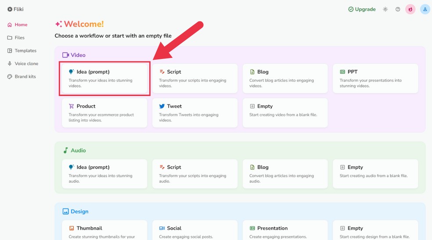Select the Voice clone microphone icon
Image resolution: width=432 pixels, height=240 pixels.
point(10,64)
